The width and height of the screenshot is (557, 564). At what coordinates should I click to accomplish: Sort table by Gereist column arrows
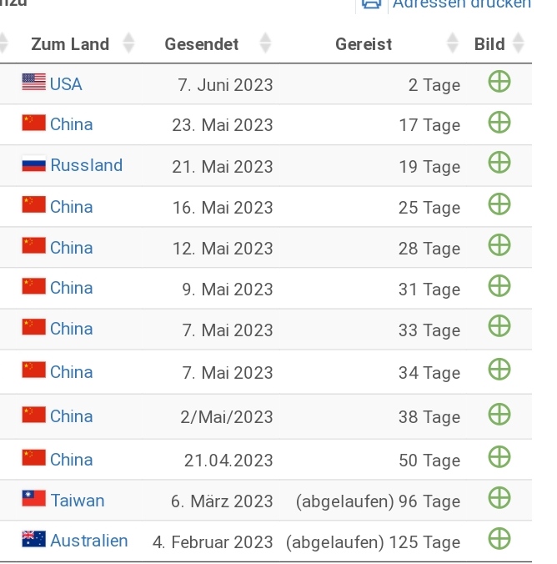453,43
